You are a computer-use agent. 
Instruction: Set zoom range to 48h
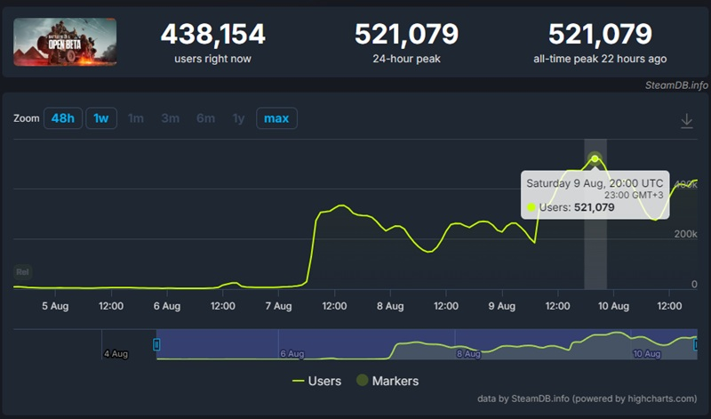[x=62, y=118]
